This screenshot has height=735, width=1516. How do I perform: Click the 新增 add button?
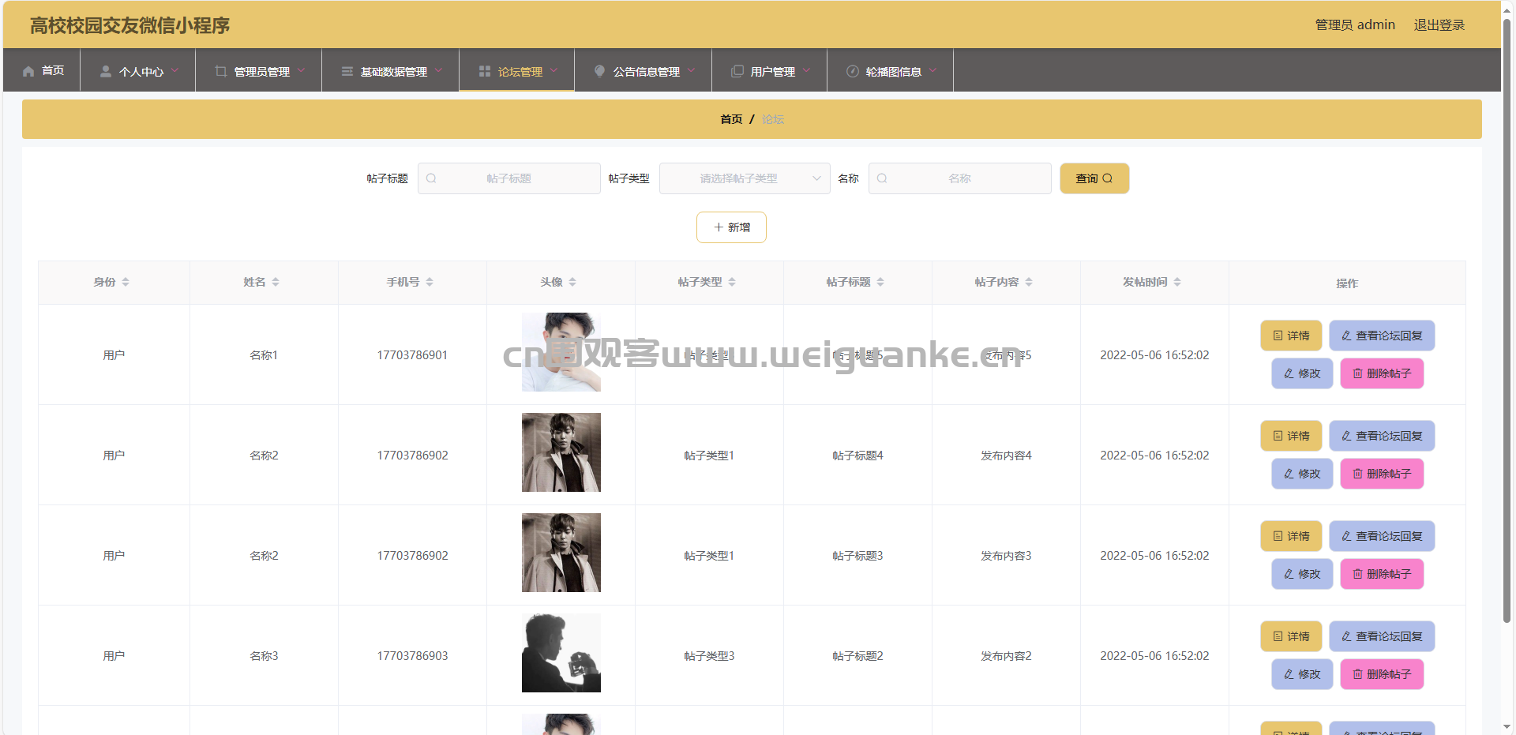pyautogui.click(x=731, y=227)
